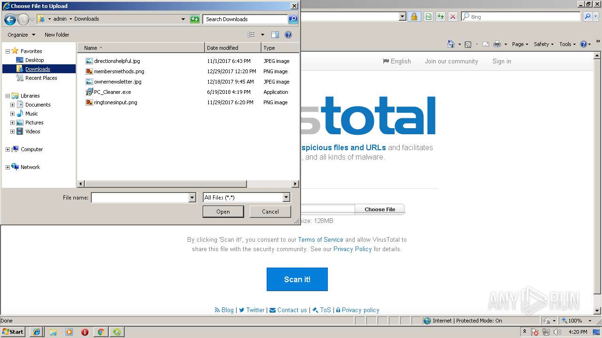Click the security lock icon in IE
602x338 pixels.
pyautogui.click(x=414, y=16)
